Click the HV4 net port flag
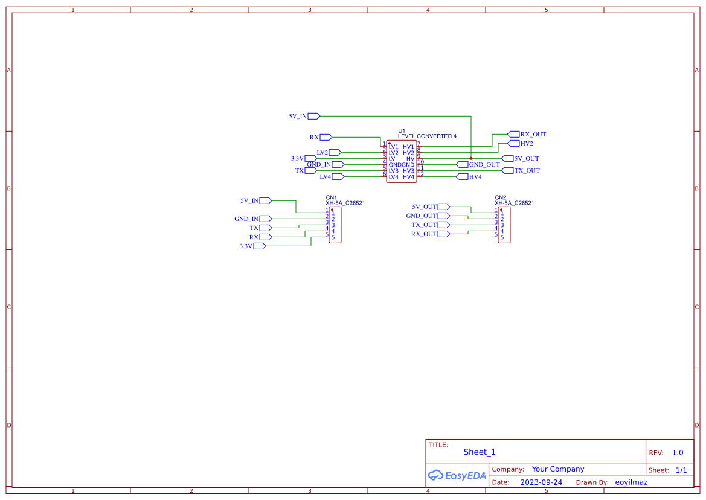 pos(463,177)
